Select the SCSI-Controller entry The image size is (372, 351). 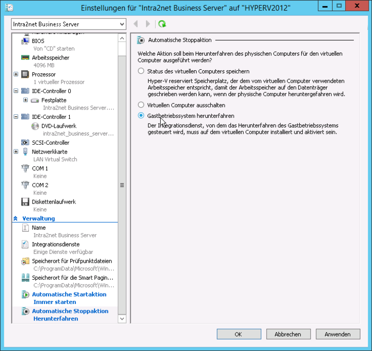click(x=51, y=143)
